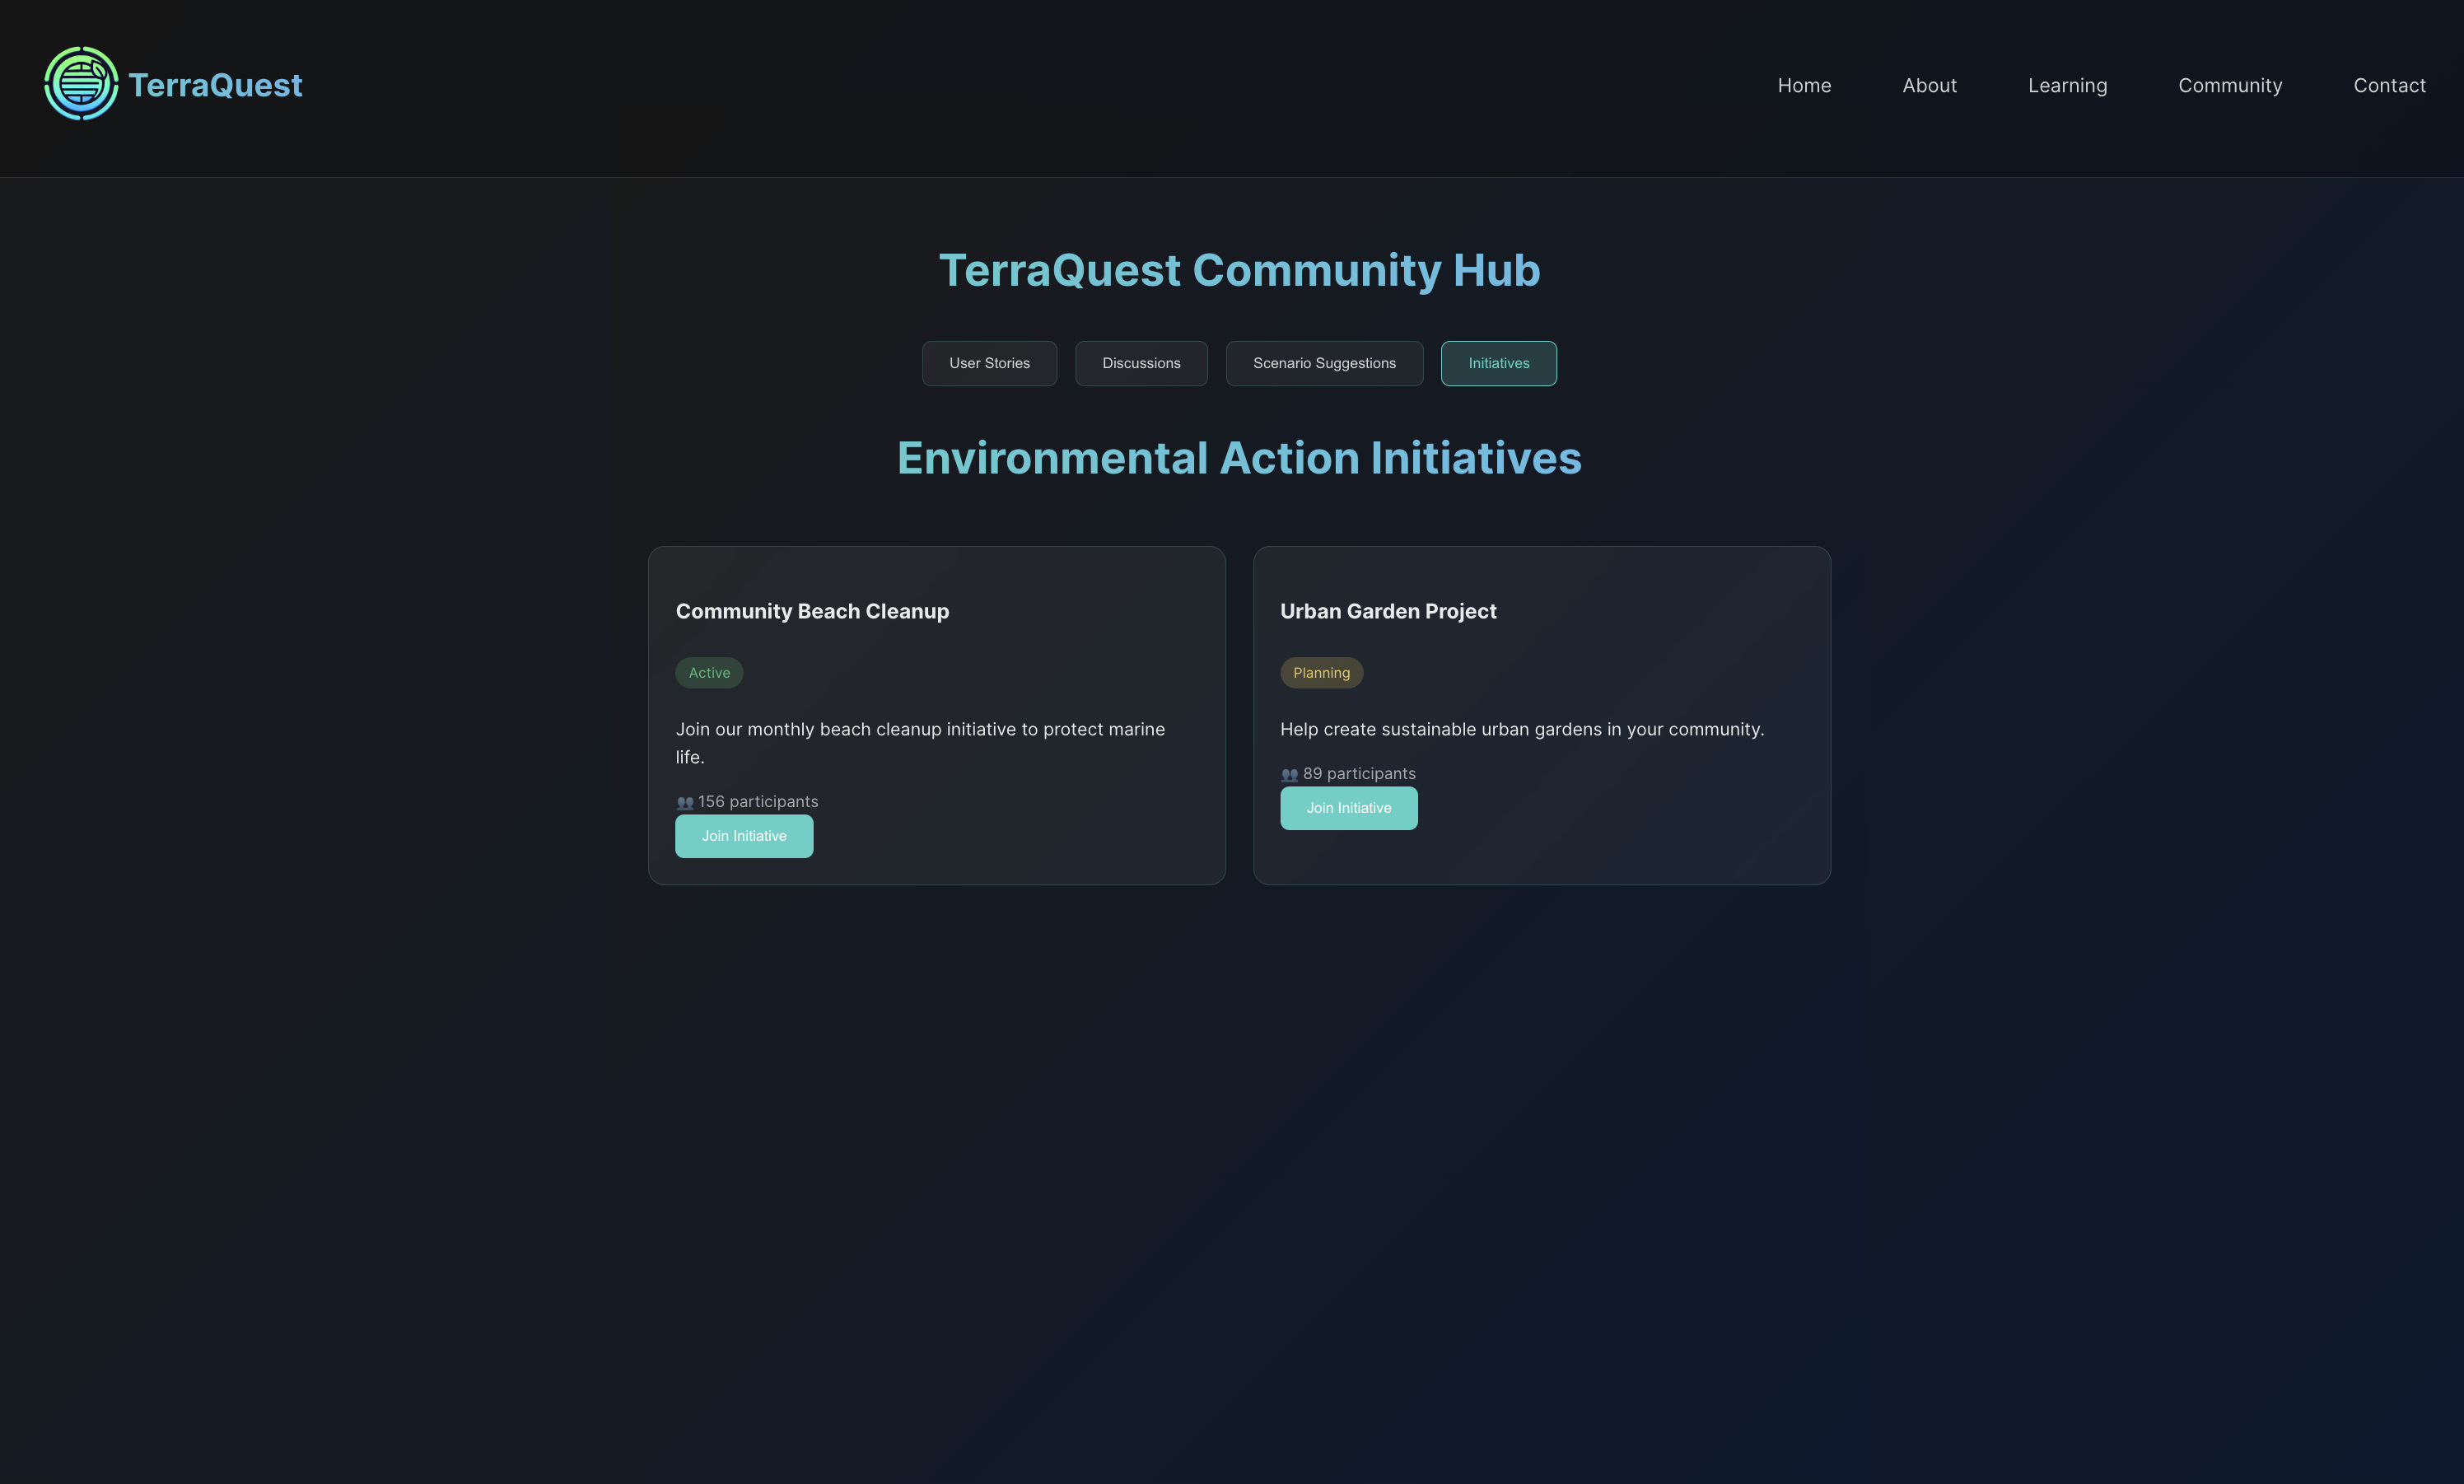Open the About page link

[1928, 86]
